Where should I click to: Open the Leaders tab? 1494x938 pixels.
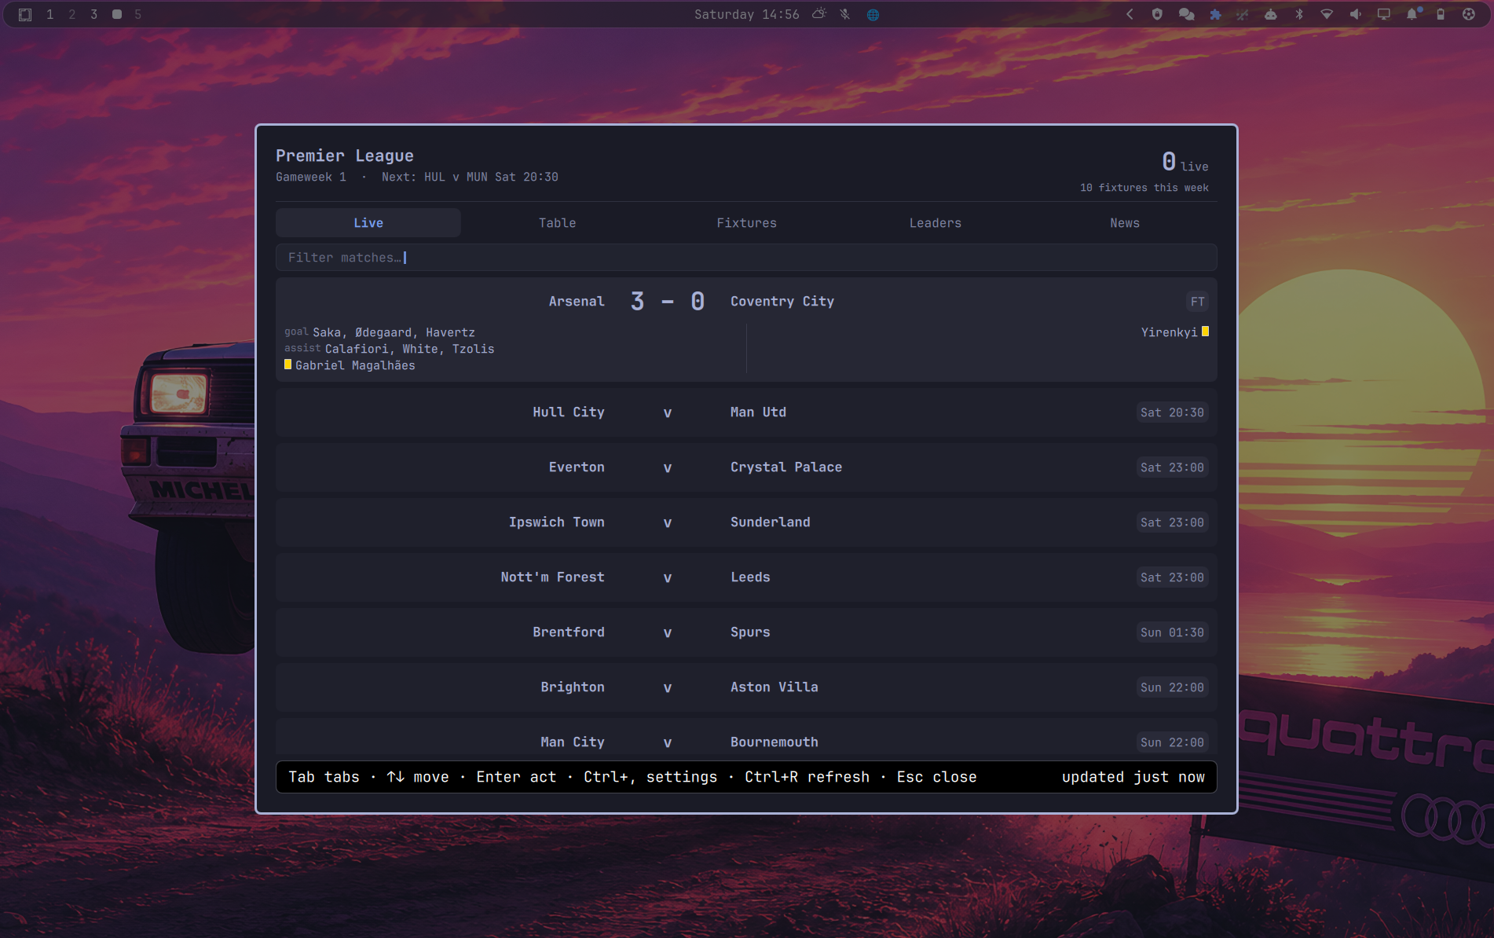click(x=936, y=223)
